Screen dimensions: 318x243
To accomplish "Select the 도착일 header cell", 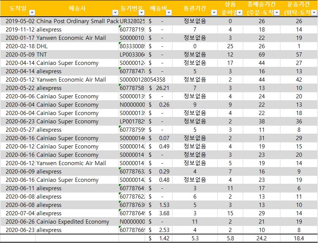I will (18, 8).
